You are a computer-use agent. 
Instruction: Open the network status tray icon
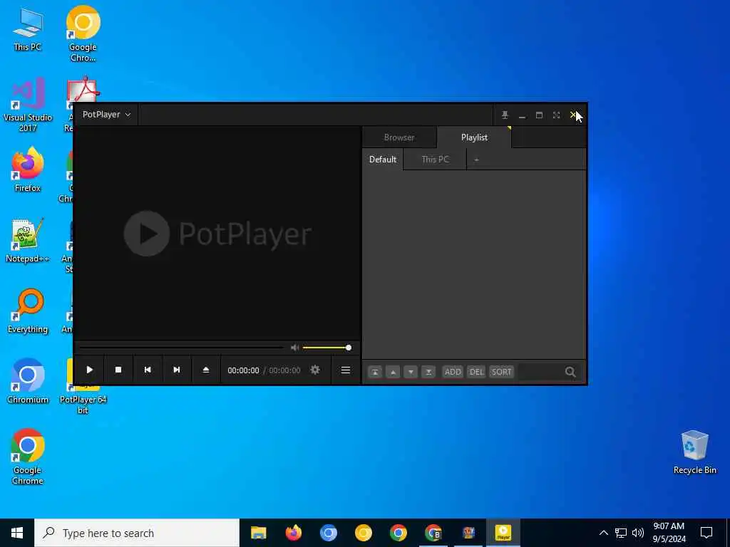point(621,533)
